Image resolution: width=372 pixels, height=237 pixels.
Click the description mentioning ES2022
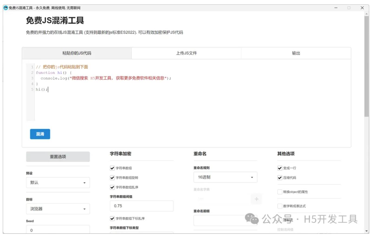coord(105,32)
